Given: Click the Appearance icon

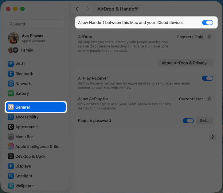Looking at the screenshot, I should coord(11,127).
